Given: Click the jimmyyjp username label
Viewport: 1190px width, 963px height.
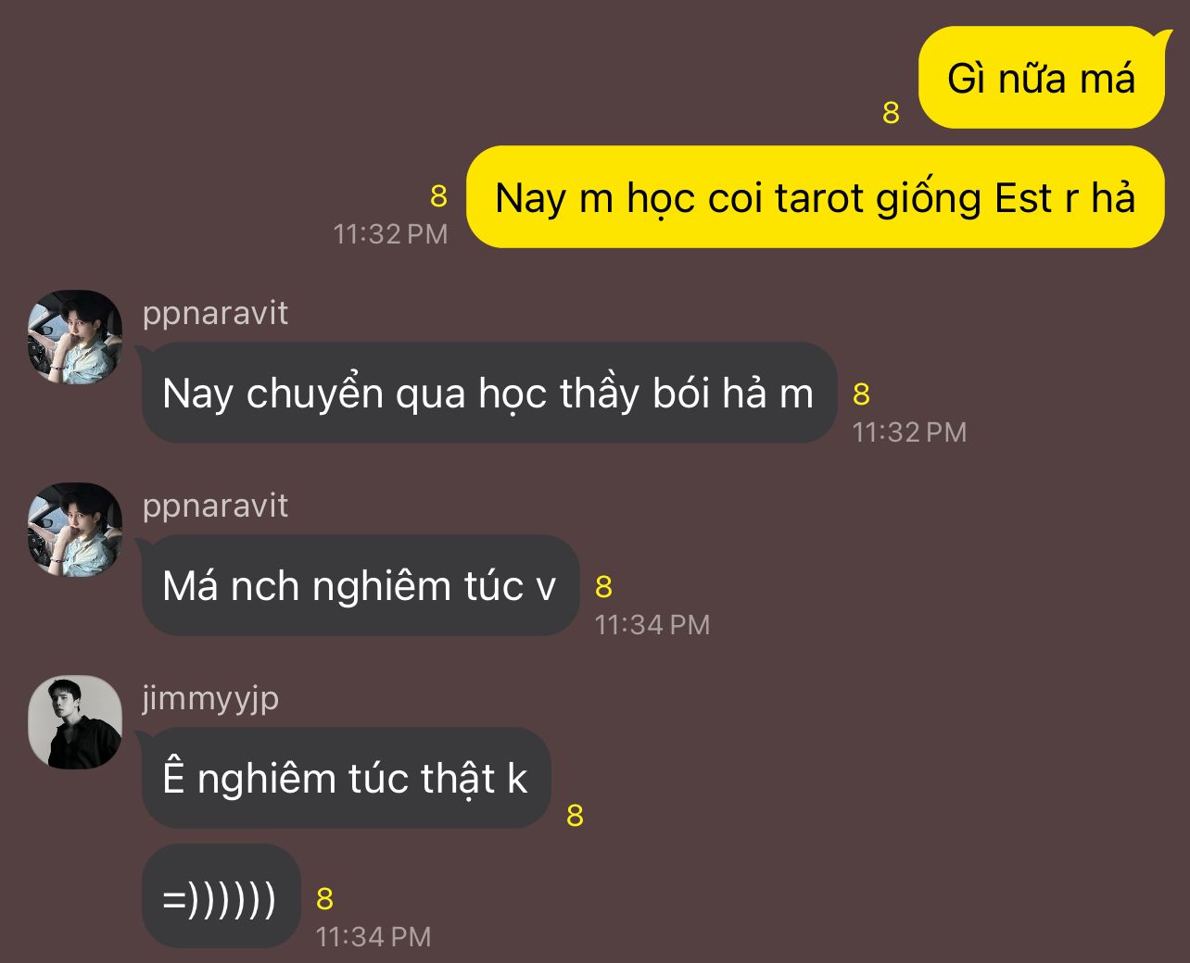Looking at the screenshot, I should tap(210, 698).
